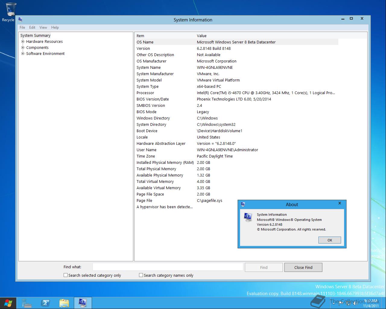The height and width of the screenshot is (309, 386).
Task: Click the network icon in system tray
Action: (348, 303)
